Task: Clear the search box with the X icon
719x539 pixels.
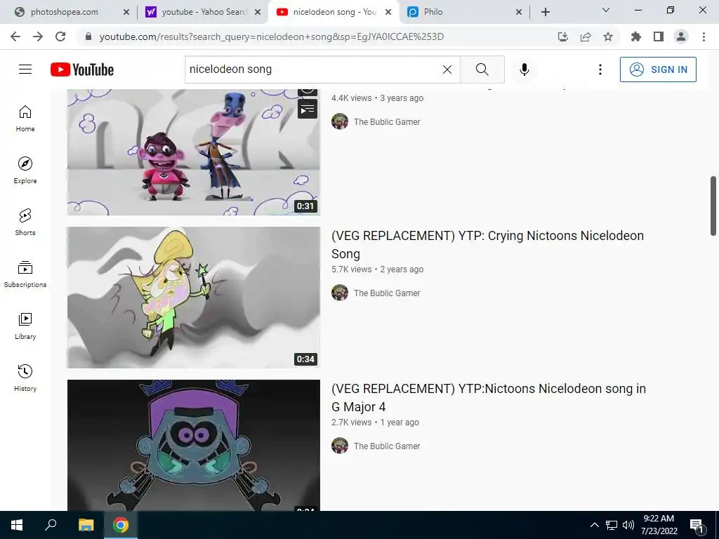Action: click(447, 69)
